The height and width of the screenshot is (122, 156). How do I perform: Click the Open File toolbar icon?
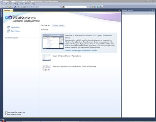(x=10, y=7)
